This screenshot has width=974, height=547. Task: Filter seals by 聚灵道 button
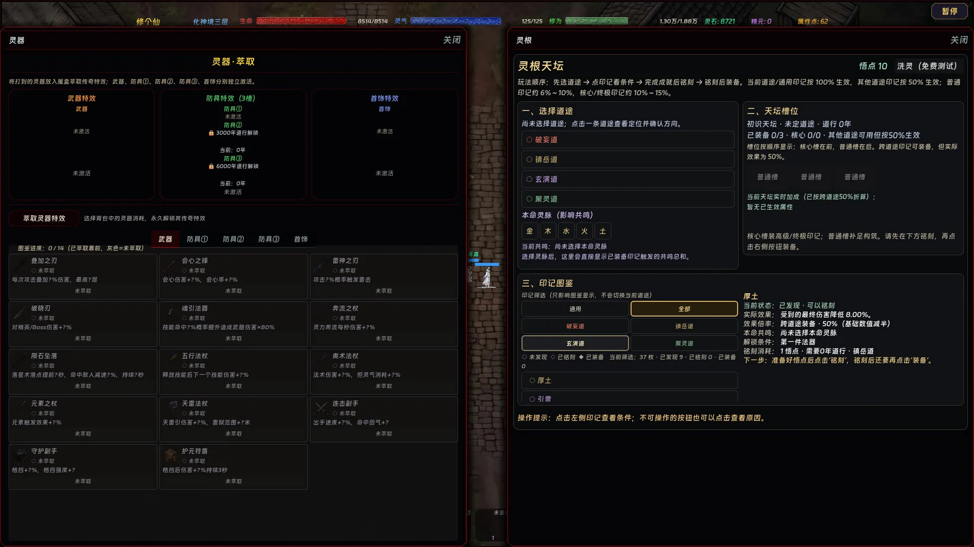click(x=684, y=343)
